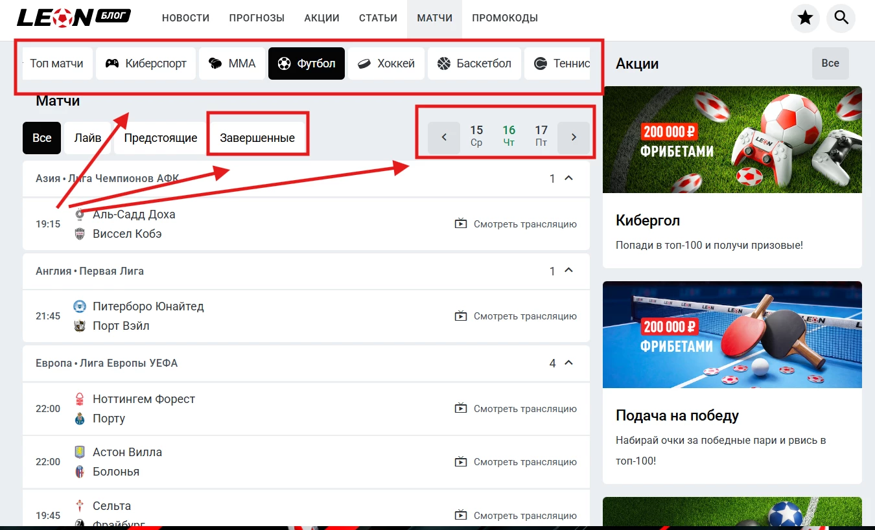Open favorites via the star icon
Screen dimensions: 875x530
[x=805, y=18]
